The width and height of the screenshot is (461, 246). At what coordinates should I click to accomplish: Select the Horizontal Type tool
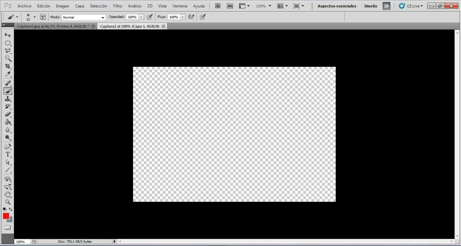click(x=8, y=154)
